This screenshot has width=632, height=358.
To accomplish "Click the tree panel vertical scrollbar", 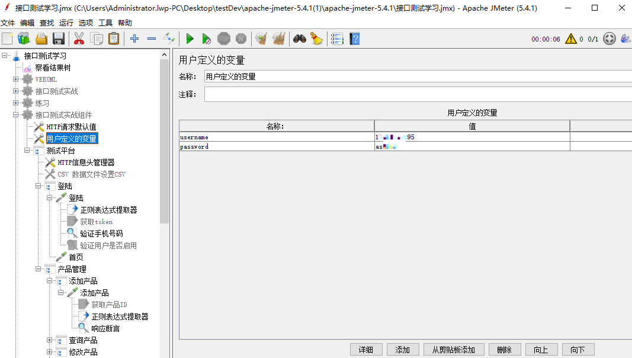I will click(x=164, y=141).
